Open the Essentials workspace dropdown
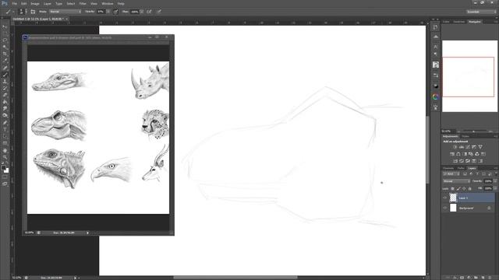Image resolution: width=499 pixels, height=280 pixels. (x=481, y=12)
